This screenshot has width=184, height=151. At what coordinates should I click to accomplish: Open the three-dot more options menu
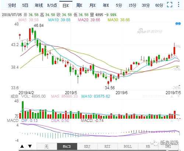(x=178, y=4)
